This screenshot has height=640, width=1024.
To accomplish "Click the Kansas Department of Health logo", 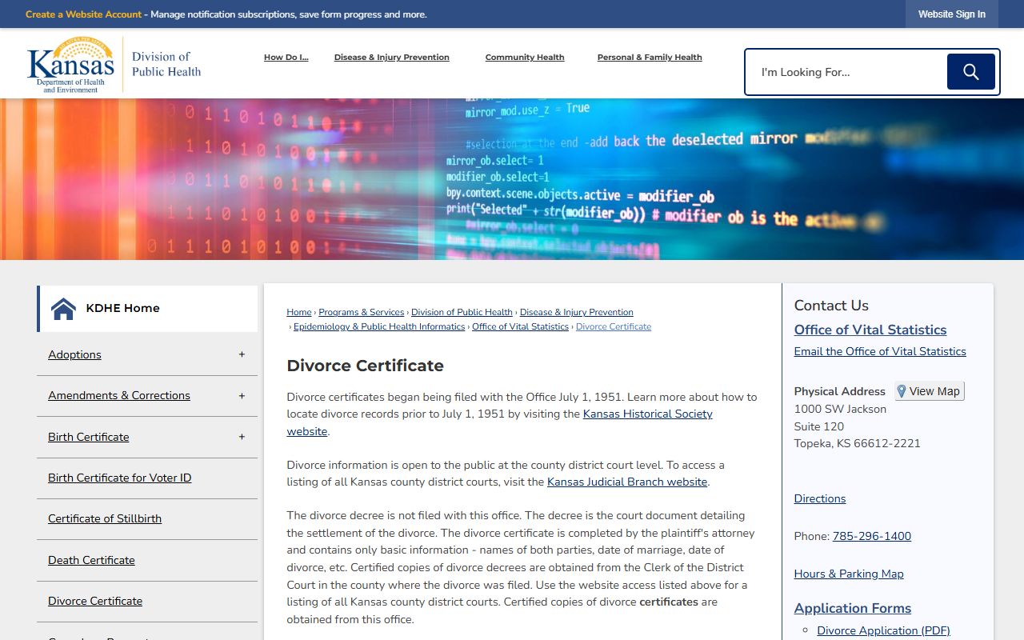I will click(x=70, y=65).
